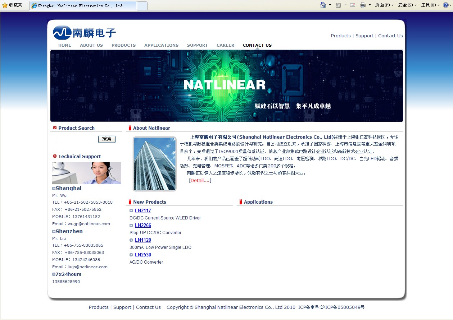Image resolution: width=453 pixels, height=320 pixels.
Task: Click the Product Search input field
Action: (x=76, y=139)
